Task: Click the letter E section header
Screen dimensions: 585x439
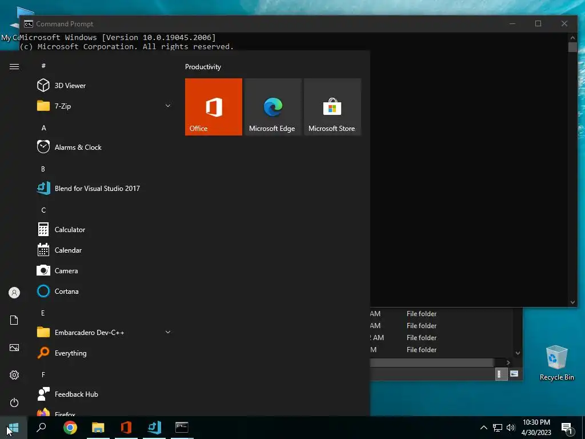Action: [43, 313]
